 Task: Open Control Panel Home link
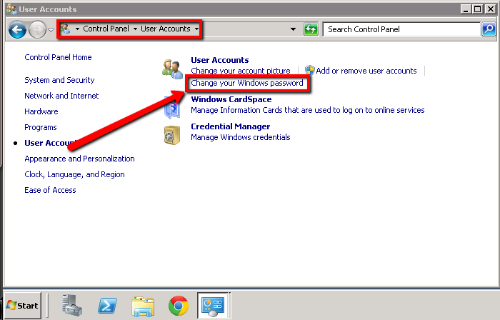(x=58, y=57)
